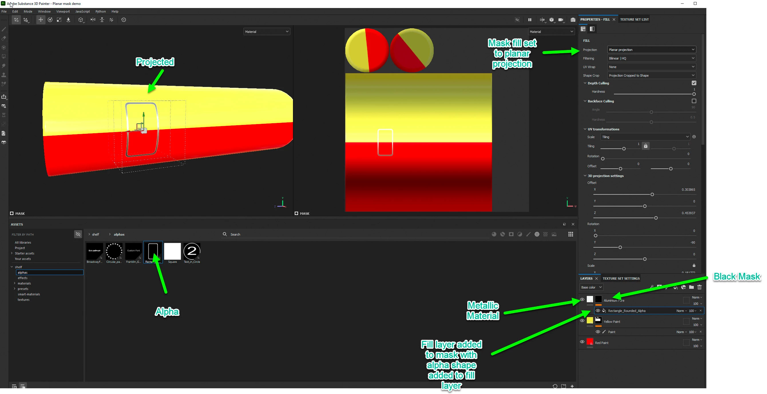Enable the Backface Culling checkbox
The width and height of the screenshot is (767, 394).
(694, 101)
